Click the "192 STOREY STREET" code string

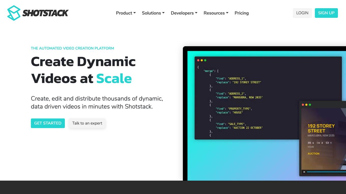(x=247, y=82)
